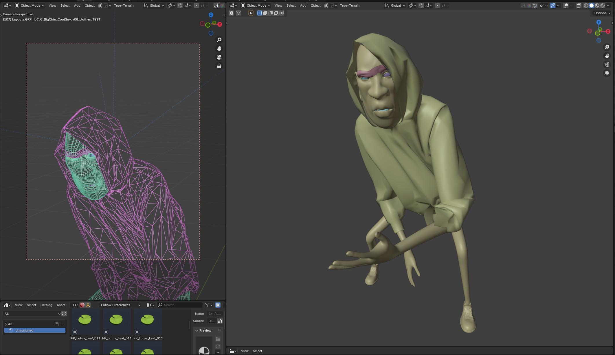Click pan hand icon in left viewport
This screenshot has height=355, width=615.
(x=219, y=49)
